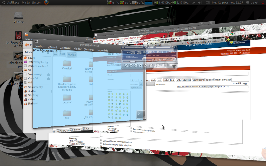Open the Historie menu in Firefox
Image resolution: width=266 pixels, height=166 pixels.
117,39
